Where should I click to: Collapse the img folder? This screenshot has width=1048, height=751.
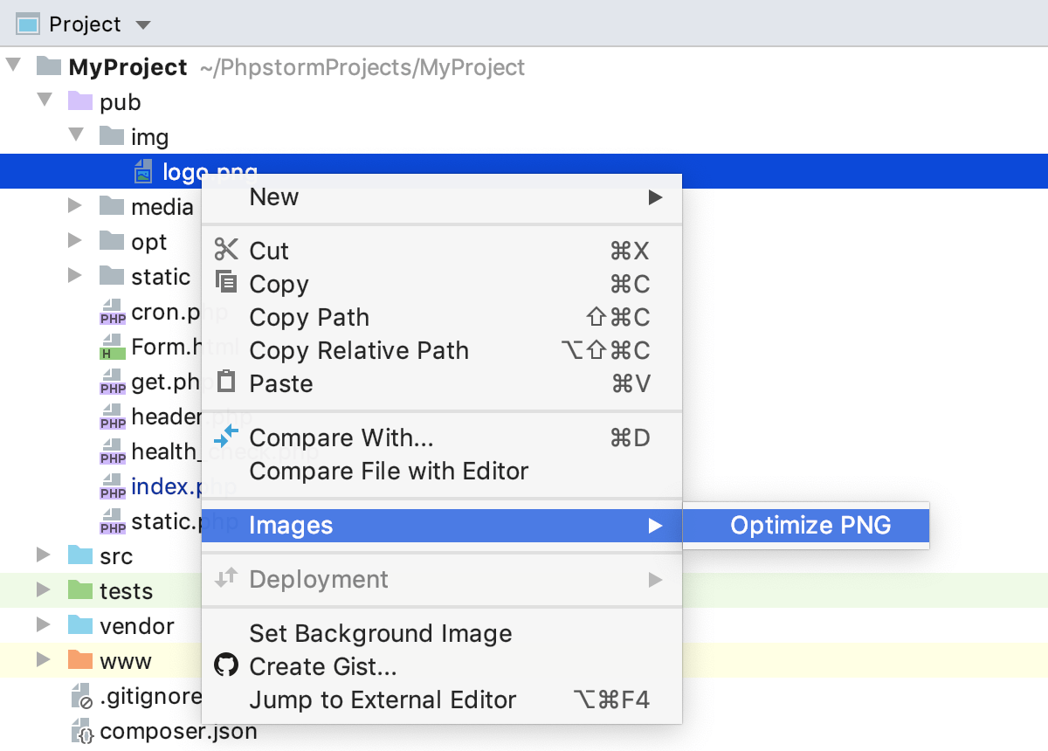pyautogui.click(x=75, y=136)
